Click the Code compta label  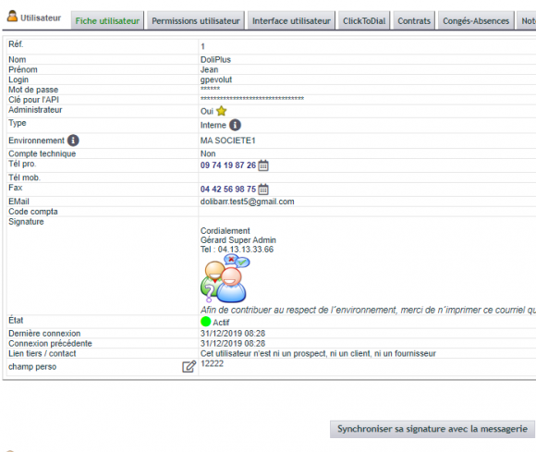coord(33,212)
